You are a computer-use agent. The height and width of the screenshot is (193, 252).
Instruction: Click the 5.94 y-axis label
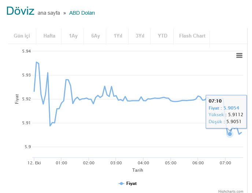pyautogui.click(x=26, y=51)
